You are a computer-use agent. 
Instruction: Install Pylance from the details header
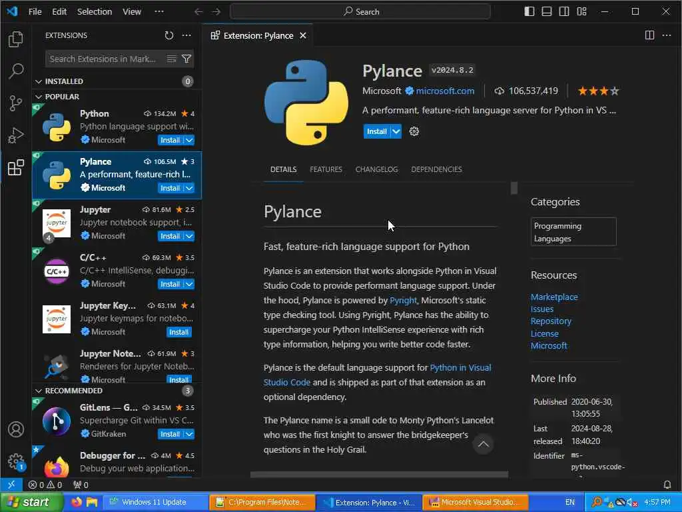[377, 131]
